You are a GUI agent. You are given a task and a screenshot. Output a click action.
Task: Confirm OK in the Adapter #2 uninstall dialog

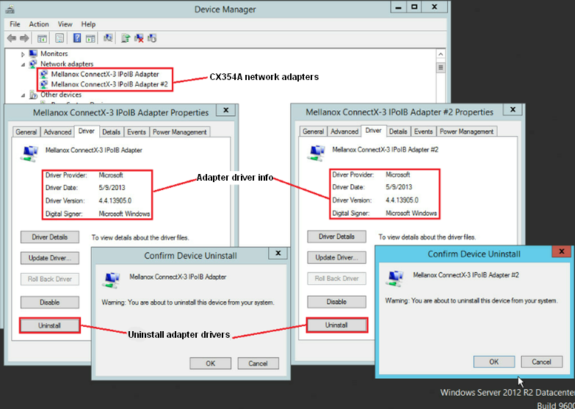pos(494,362)
